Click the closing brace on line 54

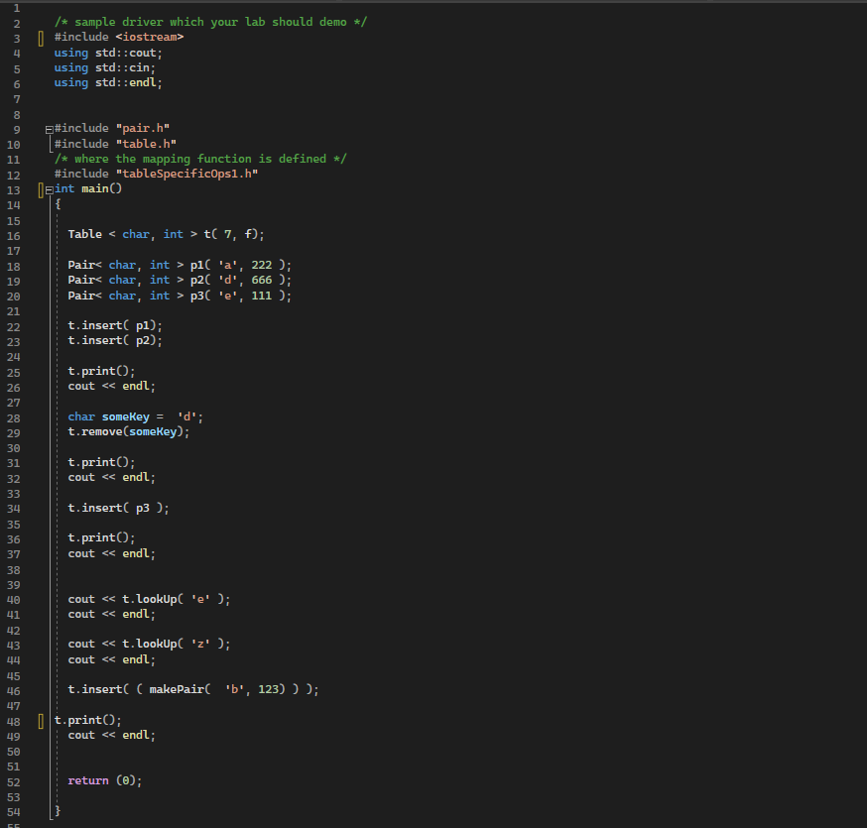tap(58, 810)
